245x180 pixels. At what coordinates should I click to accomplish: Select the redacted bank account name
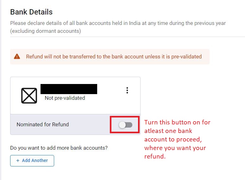69,89
